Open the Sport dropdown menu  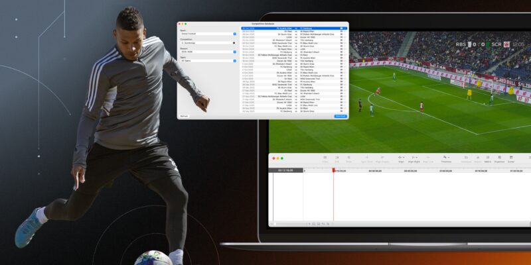(234, 33)
